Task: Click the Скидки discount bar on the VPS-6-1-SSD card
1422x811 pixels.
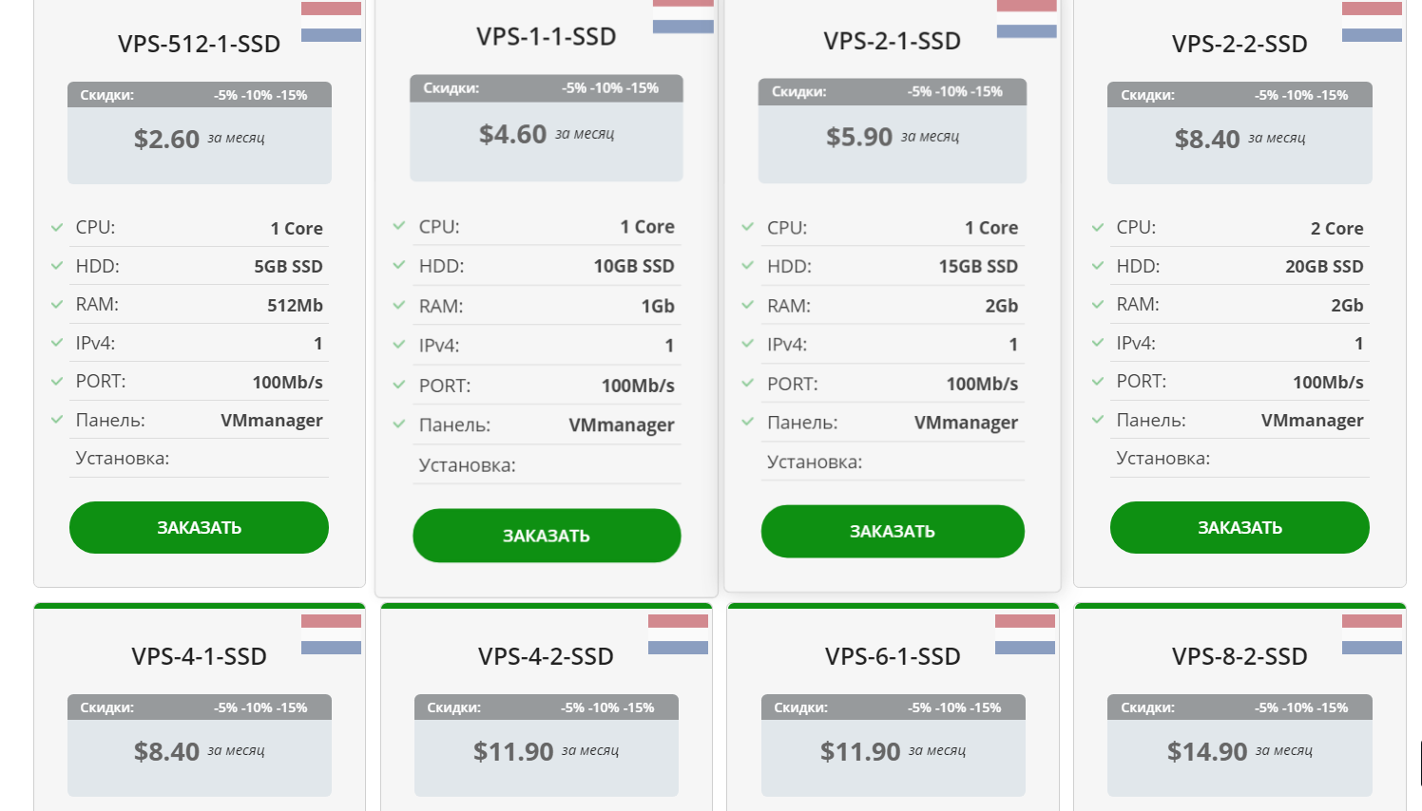Action: tap(893, 707)
